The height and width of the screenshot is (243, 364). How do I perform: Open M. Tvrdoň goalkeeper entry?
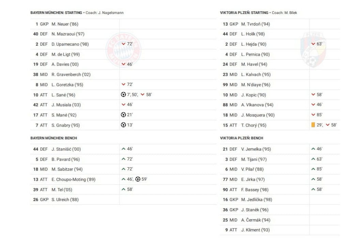click(255, 24)
